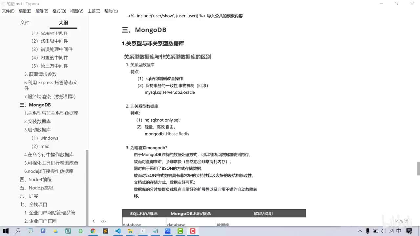Open the Windows Start menu
Viewport: 420px width, 236px height.
click(6, 231)
